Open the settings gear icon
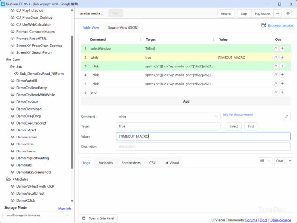The image size is (297, 223). pyautogui.click(x=288, y=14)
